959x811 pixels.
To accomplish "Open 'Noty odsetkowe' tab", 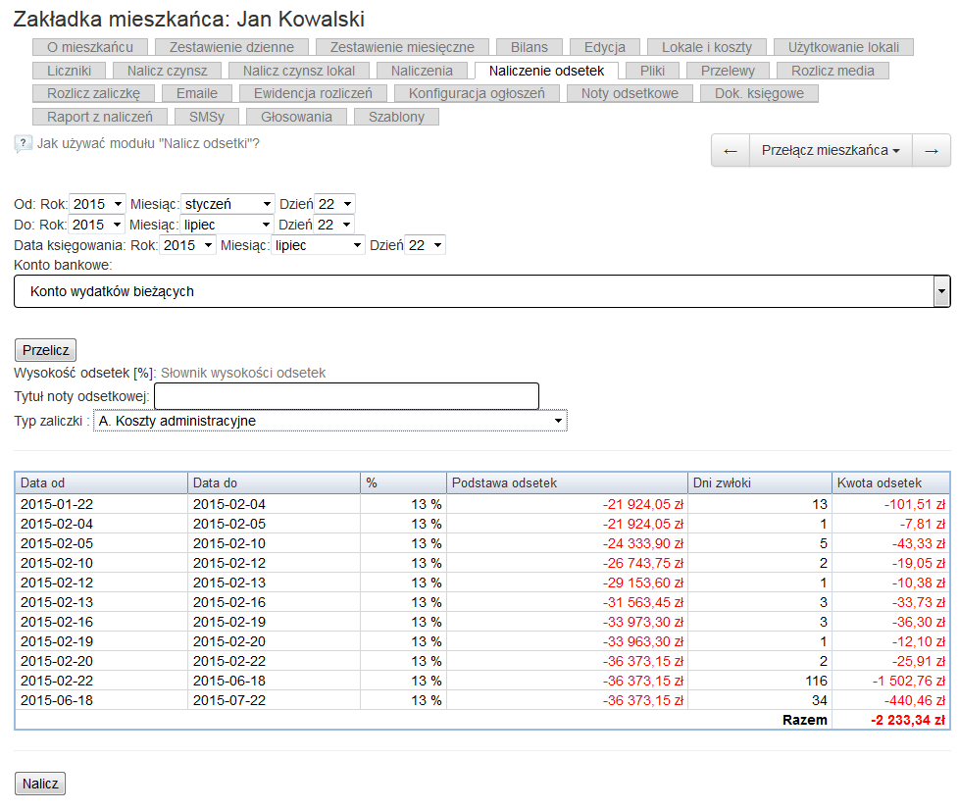I will tap(630, 93).
